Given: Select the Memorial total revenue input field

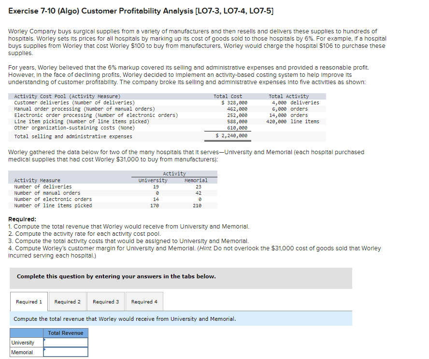Looking at the screenshot, I should (66, 352).
